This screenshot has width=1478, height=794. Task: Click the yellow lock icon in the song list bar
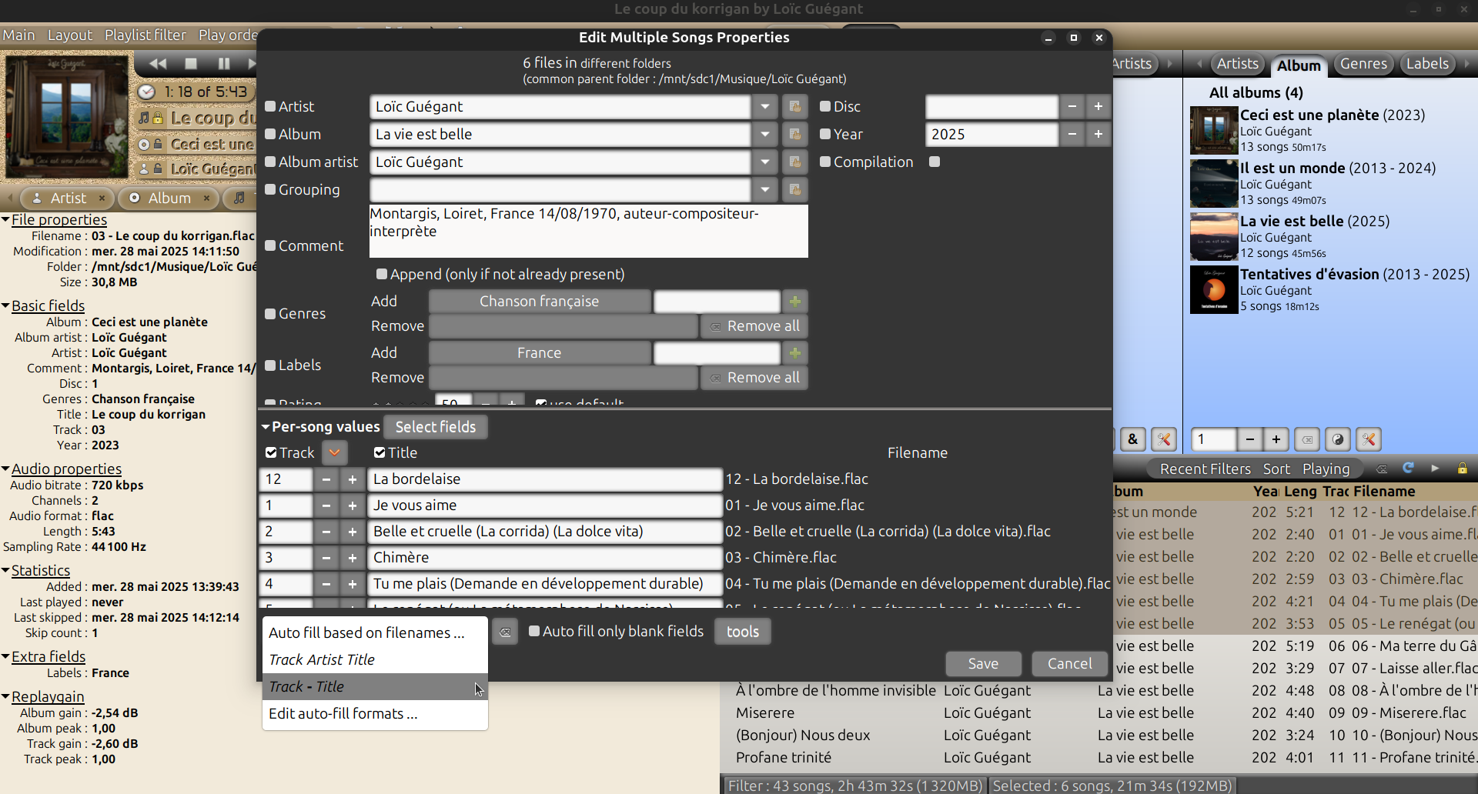[x=1462, y=468]
